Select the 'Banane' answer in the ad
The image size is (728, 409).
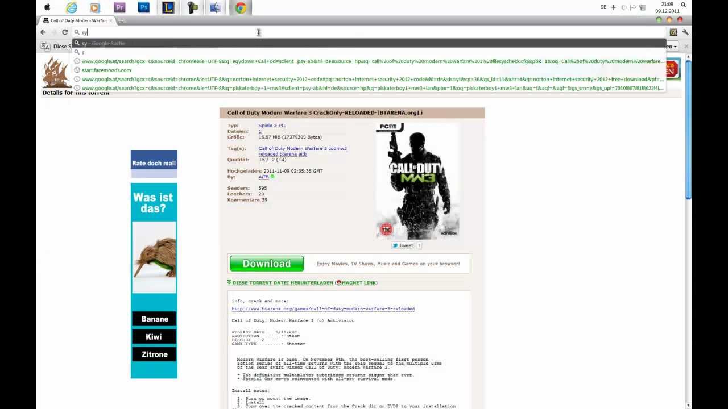tap(155, 319)
